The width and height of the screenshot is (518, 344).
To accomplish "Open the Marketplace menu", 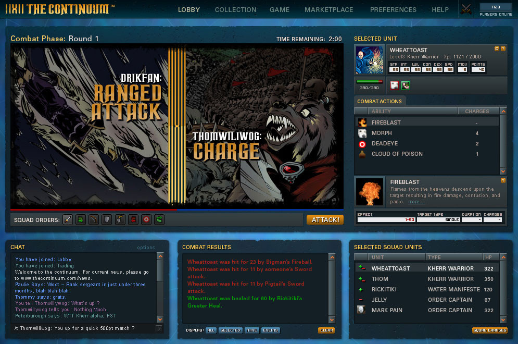I will 329,9.
